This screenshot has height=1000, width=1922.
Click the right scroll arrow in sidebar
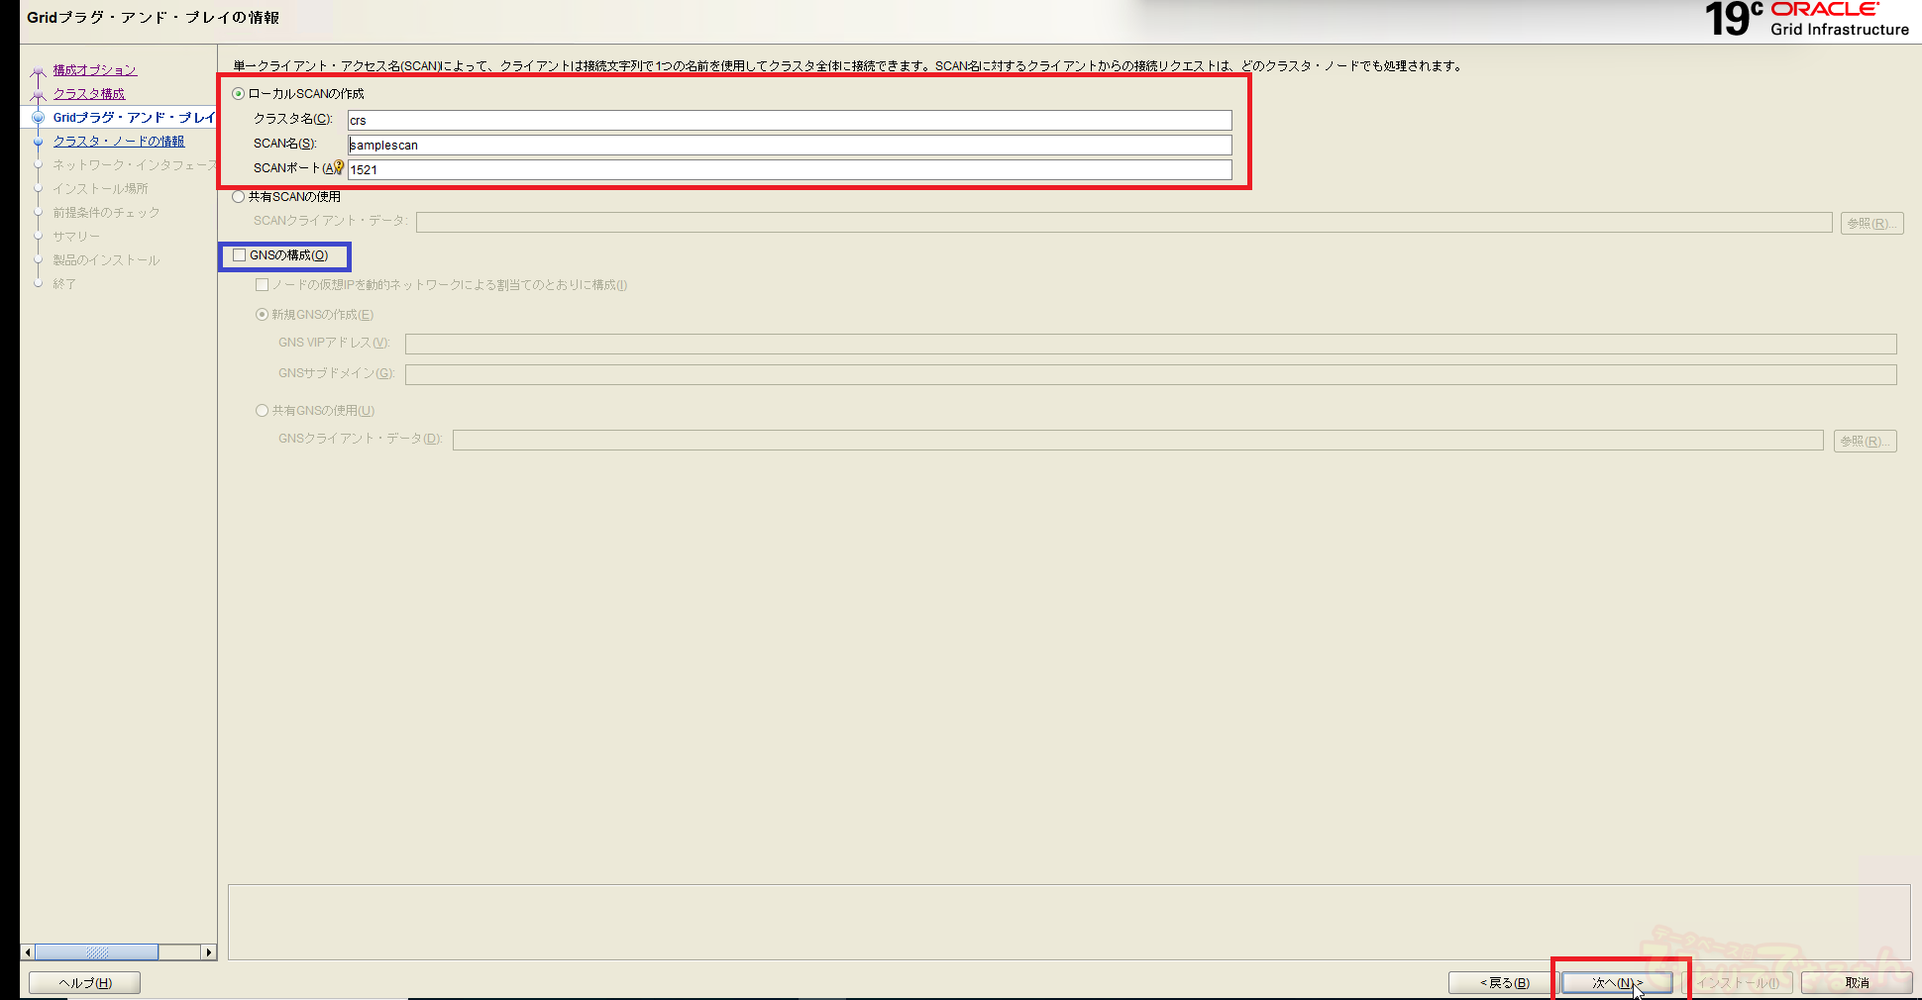pos(208,952)
